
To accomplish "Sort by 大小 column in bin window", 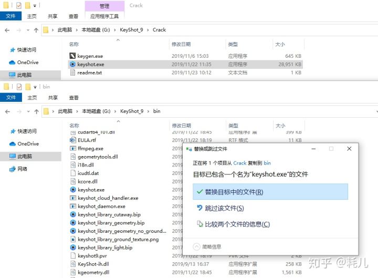I will click(x=280, y=126).
